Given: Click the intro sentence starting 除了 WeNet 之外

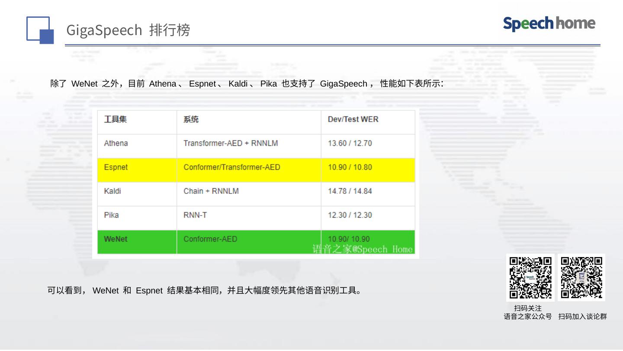Looking at the screenshot, I should click(x=247, y=84).
